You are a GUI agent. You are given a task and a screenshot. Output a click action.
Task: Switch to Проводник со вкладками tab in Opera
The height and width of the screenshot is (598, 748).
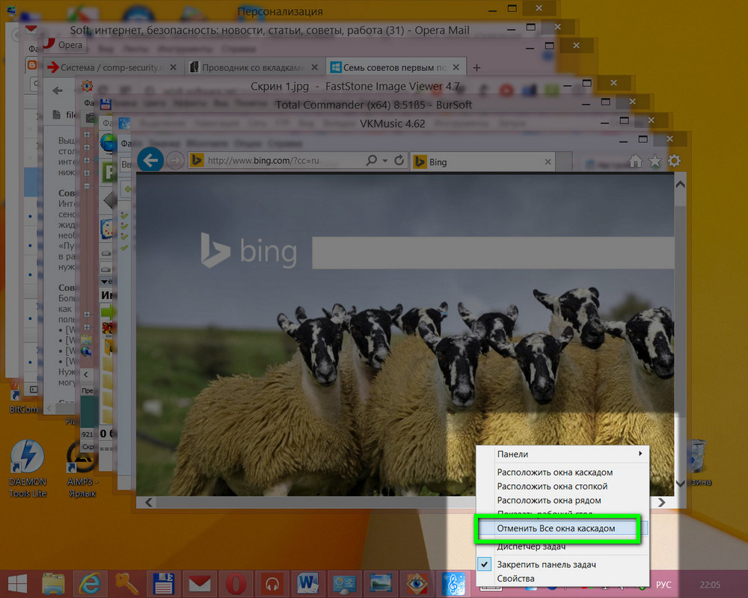coord(253,67)
